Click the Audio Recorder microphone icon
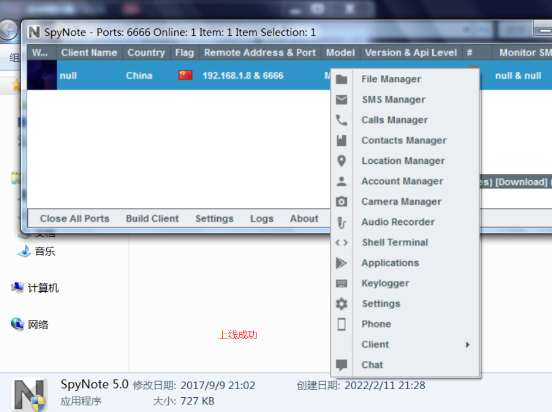Screen dimensions: 552x412 pos(341,223)
